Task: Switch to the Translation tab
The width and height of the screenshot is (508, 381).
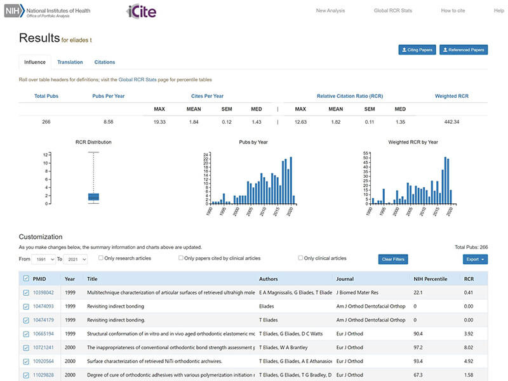Action: point(70,62)
